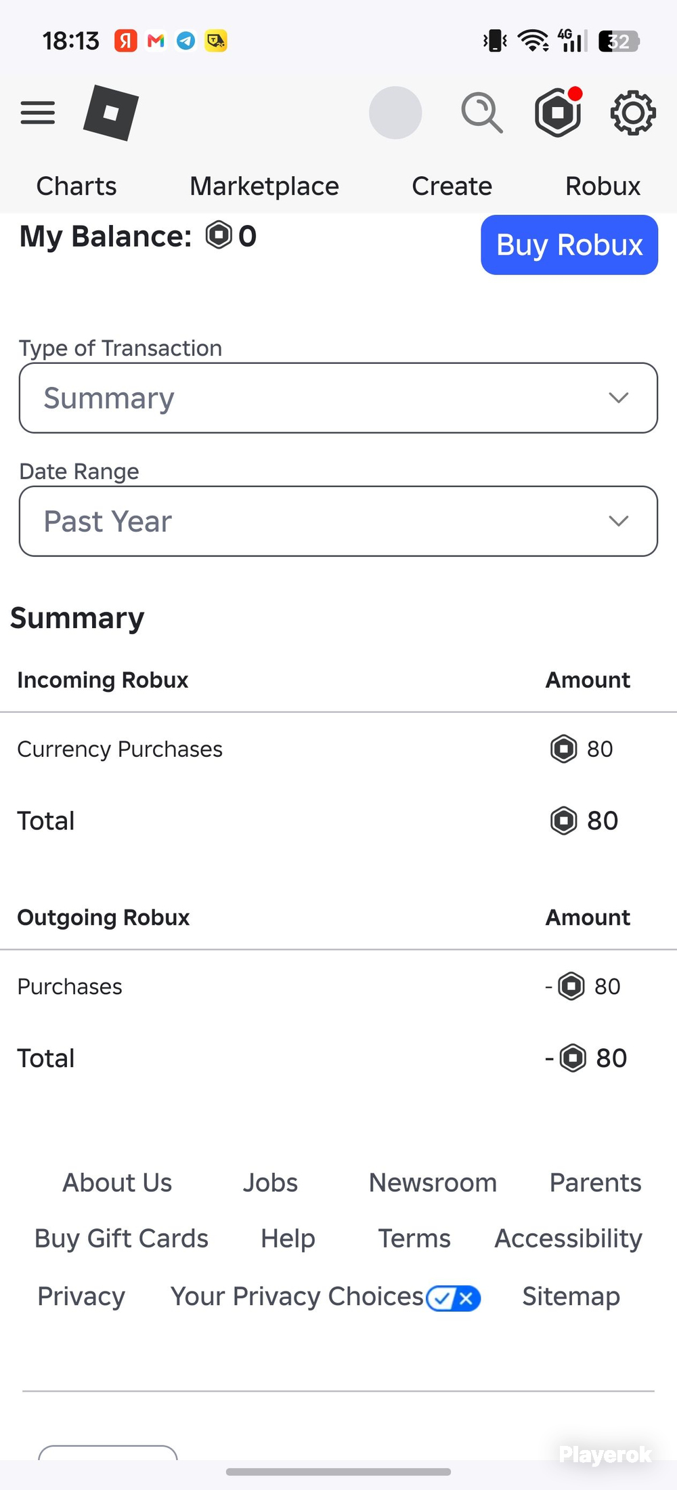
Task: Tap the Buy Robux button
Action: (x=569, y=245)
